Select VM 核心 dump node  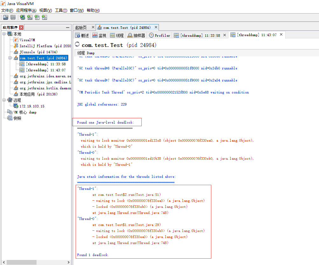coord(25,113)
